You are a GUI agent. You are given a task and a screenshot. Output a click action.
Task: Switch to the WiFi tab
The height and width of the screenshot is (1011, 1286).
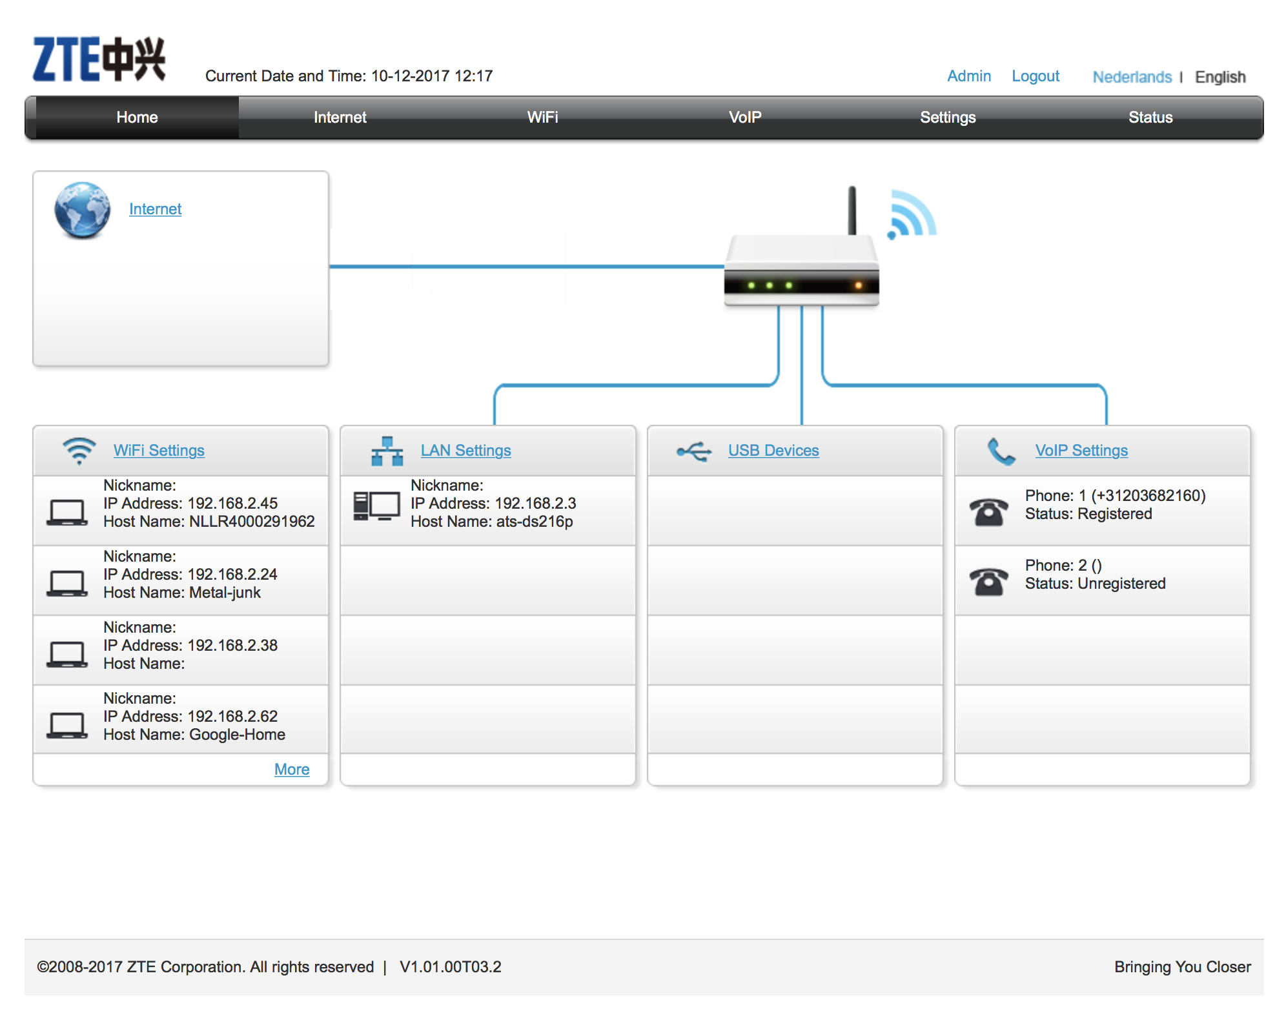pyautogui.click(x=542, y=117)
